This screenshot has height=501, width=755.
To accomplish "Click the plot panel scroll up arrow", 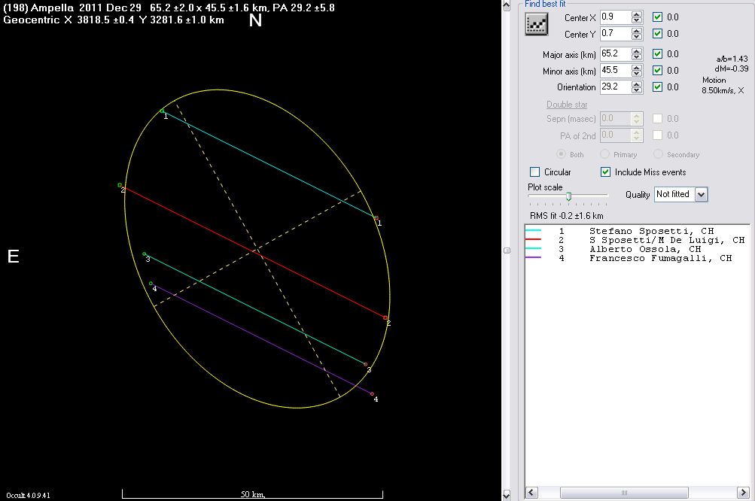I will coord(507,6).
